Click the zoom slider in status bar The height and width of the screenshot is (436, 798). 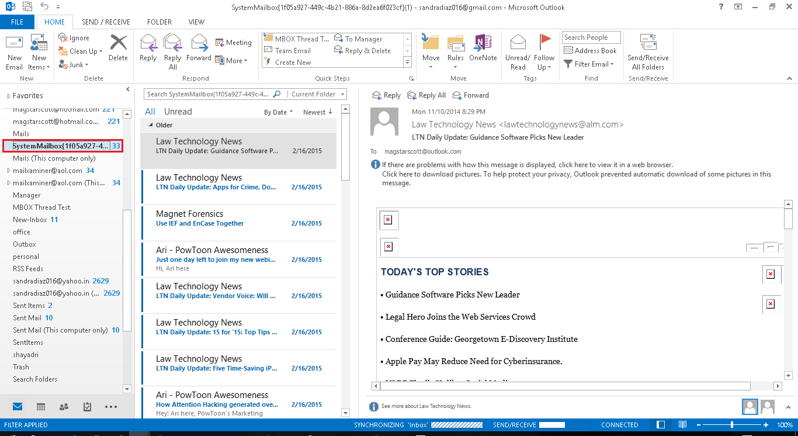click(732, 425)
